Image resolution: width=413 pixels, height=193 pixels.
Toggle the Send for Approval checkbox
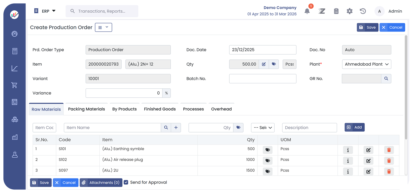point(126,182)
